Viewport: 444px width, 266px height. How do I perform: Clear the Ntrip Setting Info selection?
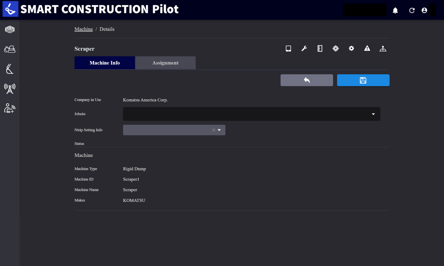click(213, 130)
